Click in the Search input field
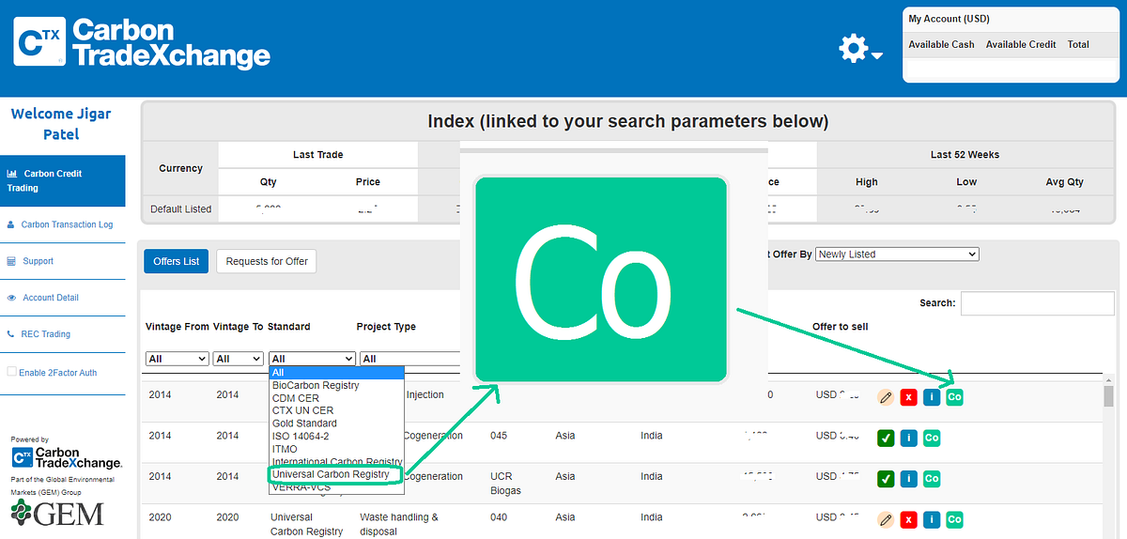 pyautogui.click(x=1036, y=303)
